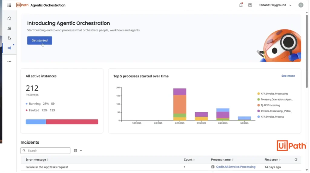This screenshot has width=310, height=173.
Task: Sort by First seen column
Action: (272, 160)
